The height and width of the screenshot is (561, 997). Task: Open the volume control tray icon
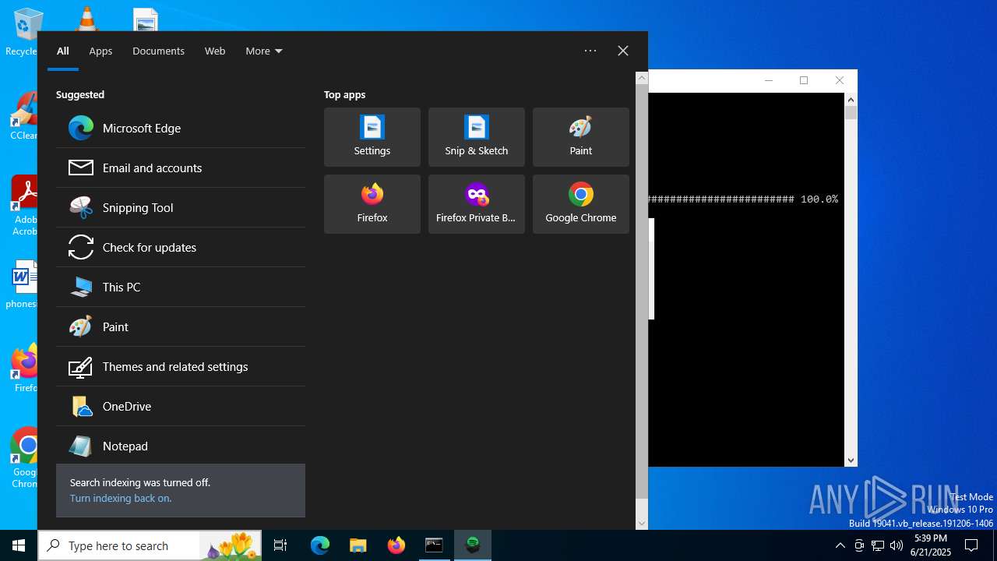[897, 545]
